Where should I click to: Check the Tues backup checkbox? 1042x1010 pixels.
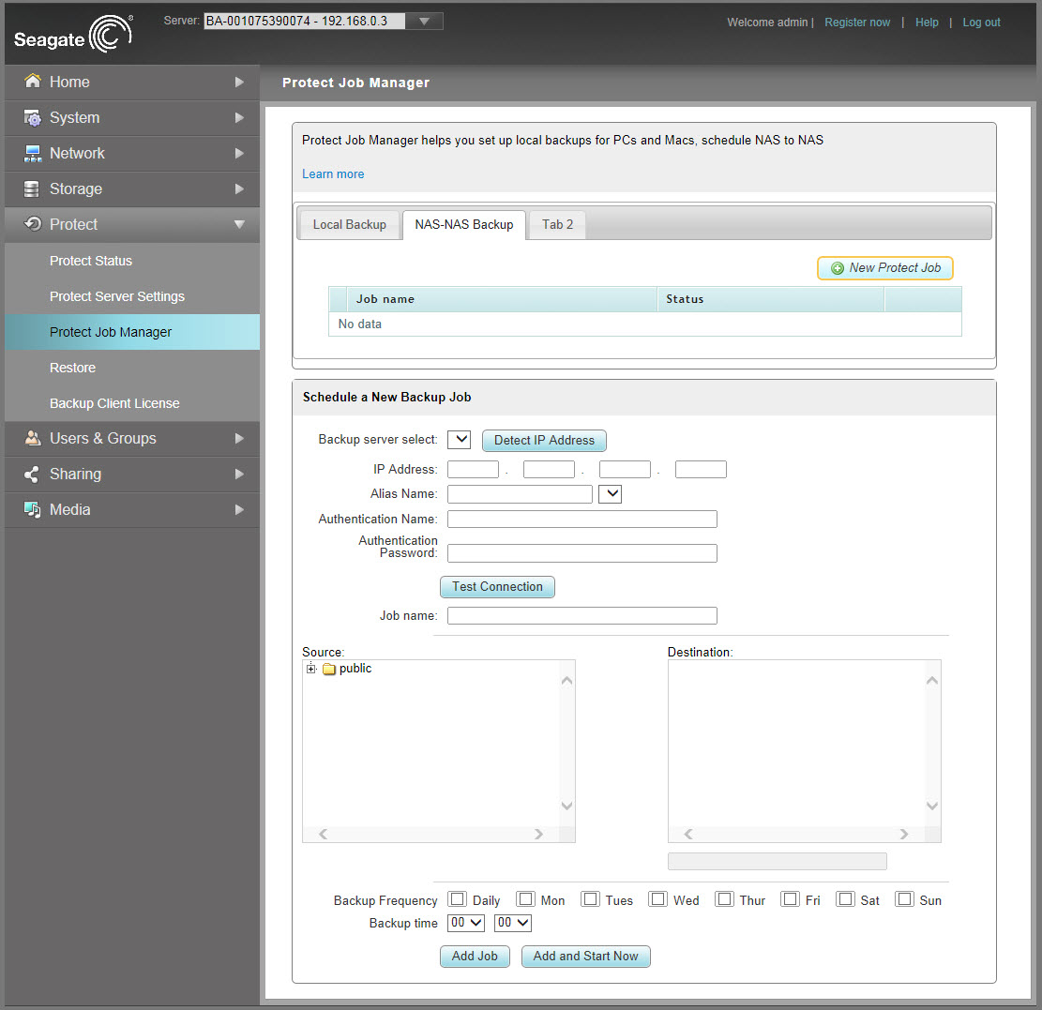pyautogui.click(x=590, y=899)
